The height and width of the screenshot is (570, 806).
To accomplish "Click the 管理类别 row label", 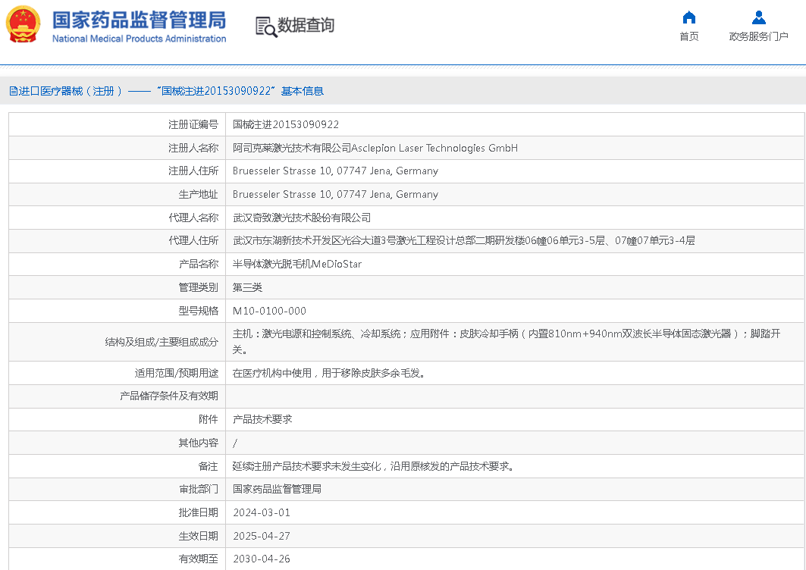I will [x=199, y=287].
